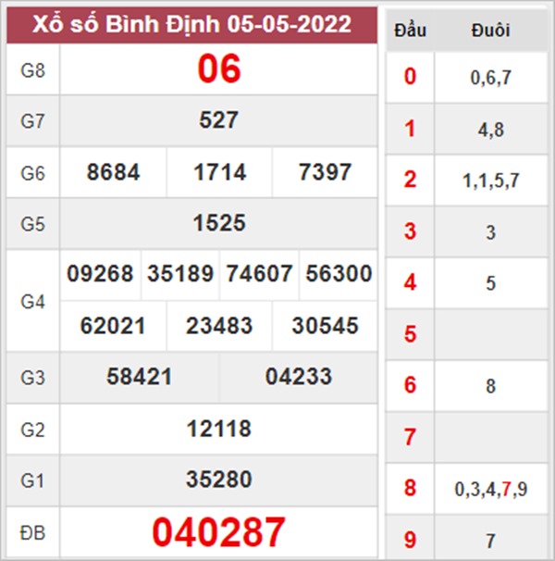Click tail values '0,3,4,7,9'
The image size is (555, 561).
point(490,490)
